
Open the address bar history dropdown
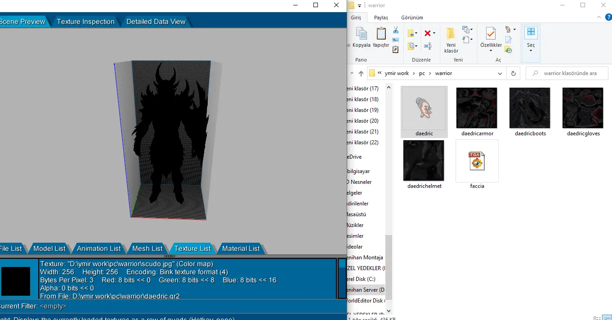(x=500, y=73)
